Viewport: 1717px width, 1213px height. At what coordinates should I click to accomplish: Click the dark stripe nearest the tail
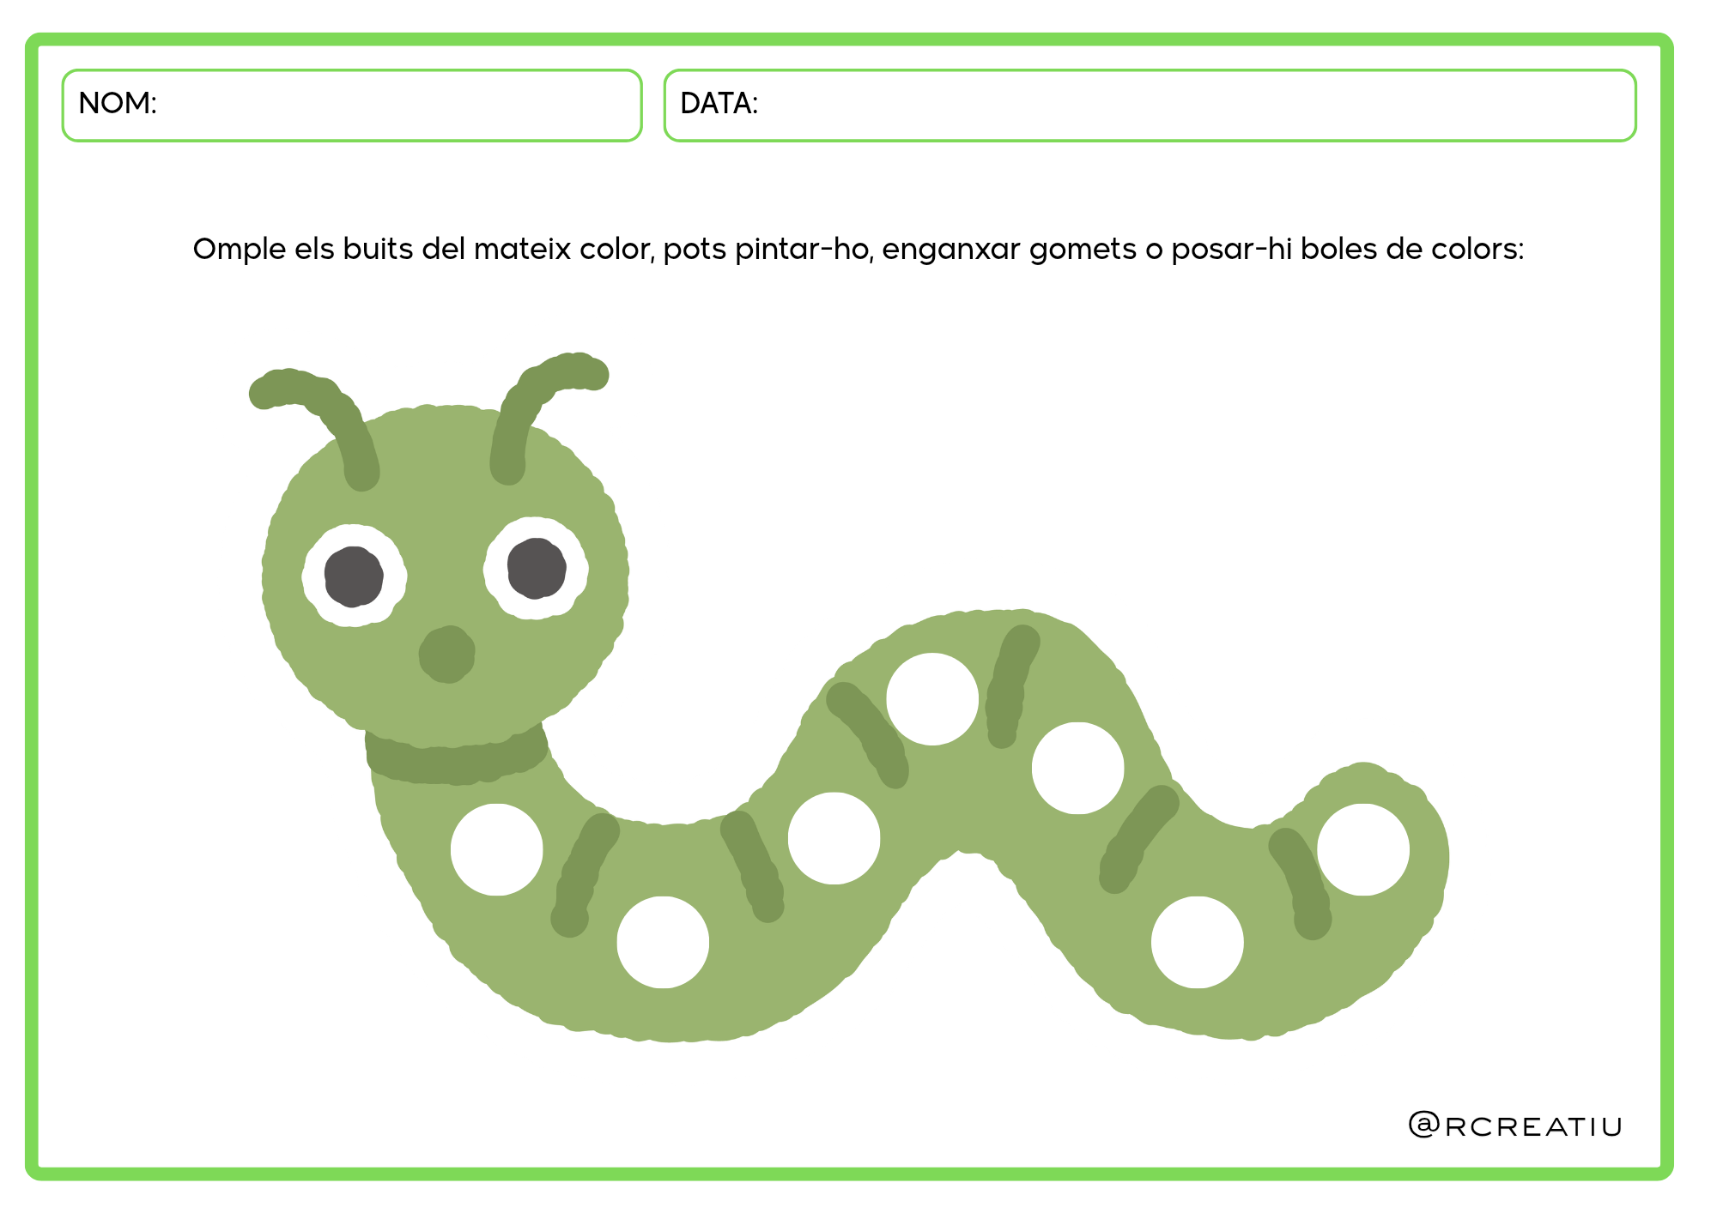pos(1301,884)
